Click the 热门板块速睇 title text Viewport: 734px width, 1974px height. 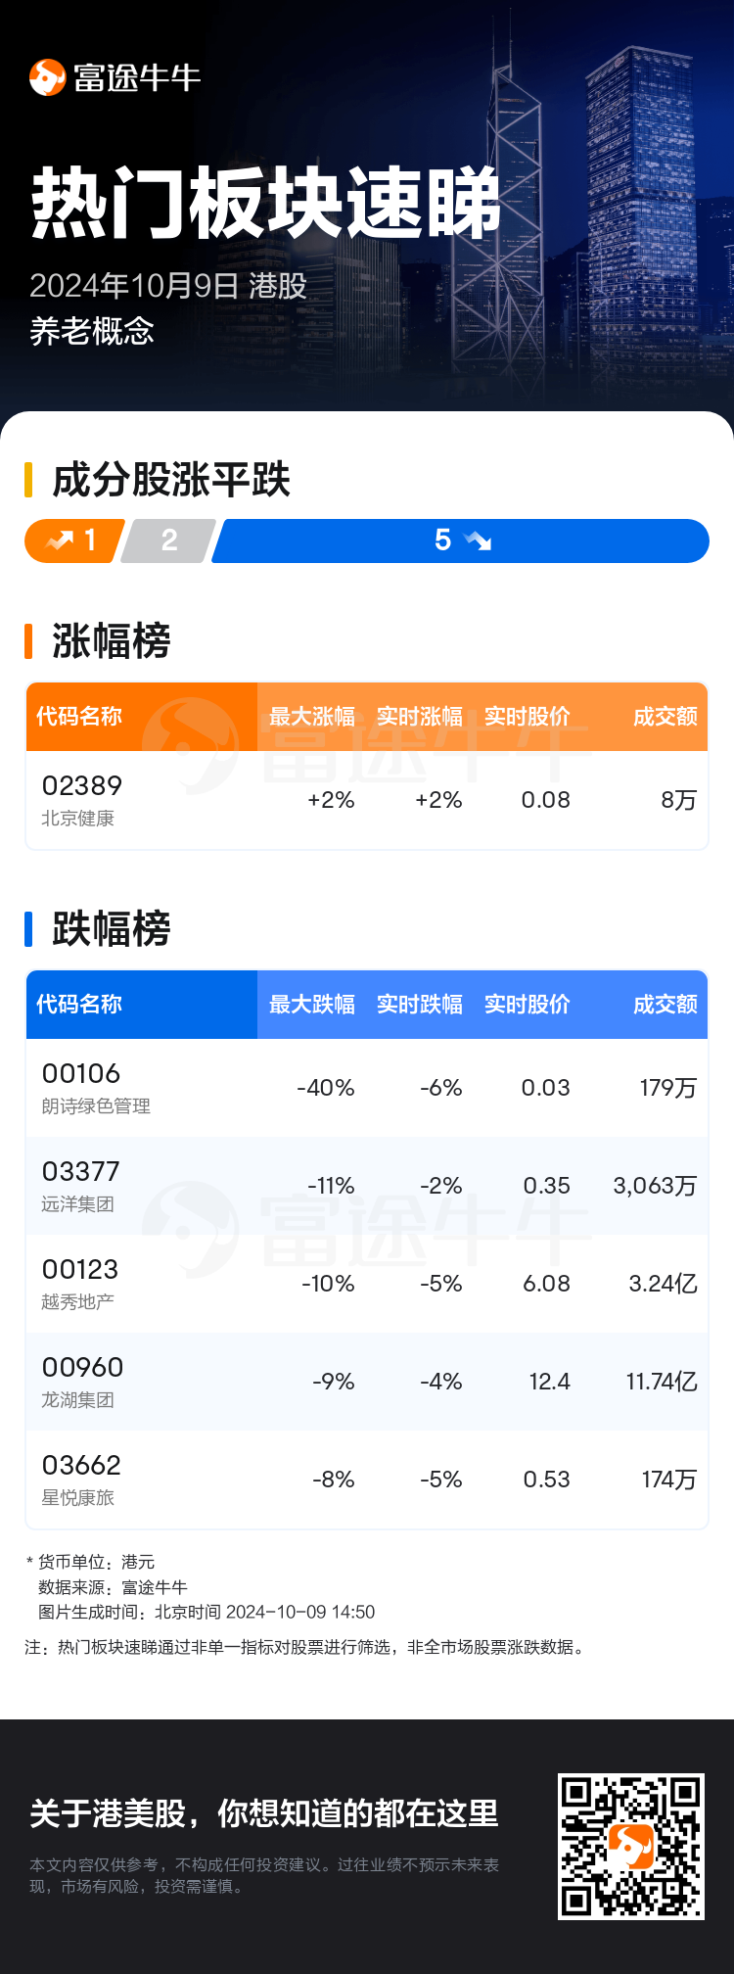tap(266, 204)
